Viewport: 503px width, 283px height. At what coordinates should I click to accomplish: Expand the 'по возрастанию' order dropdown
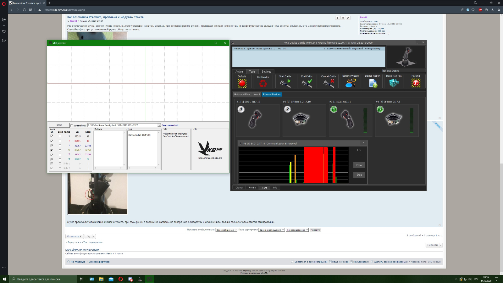click(x=297, y=230)
